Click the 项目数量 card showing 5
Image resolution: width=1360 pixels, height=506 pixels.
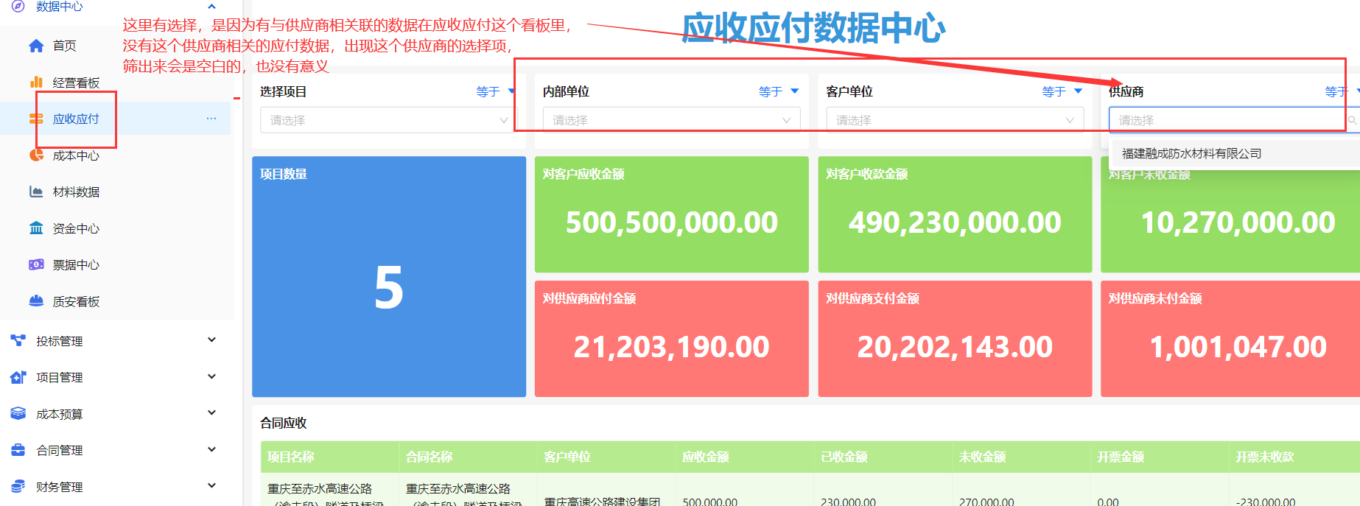(x=389, y=277)
